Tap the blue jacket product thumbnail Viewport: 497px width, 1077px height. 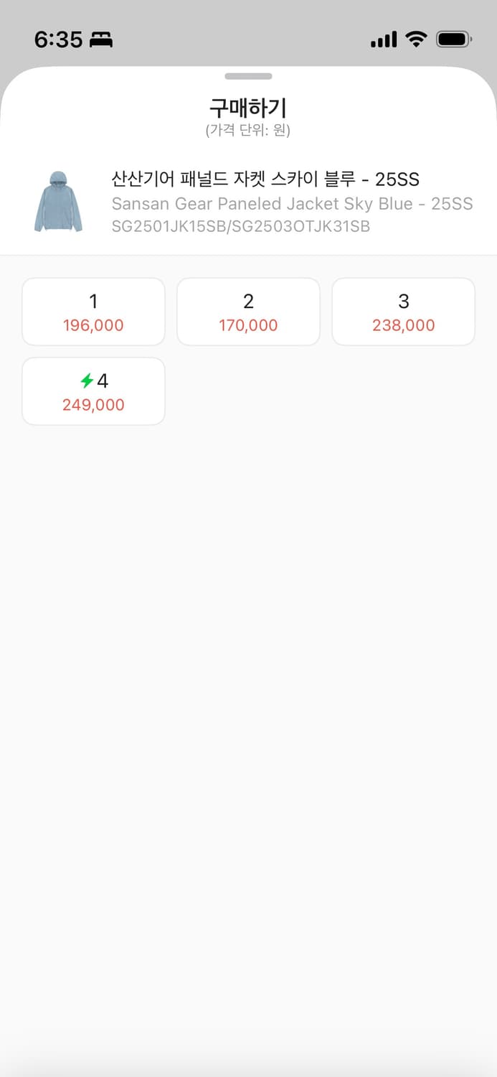coord(58,202)
